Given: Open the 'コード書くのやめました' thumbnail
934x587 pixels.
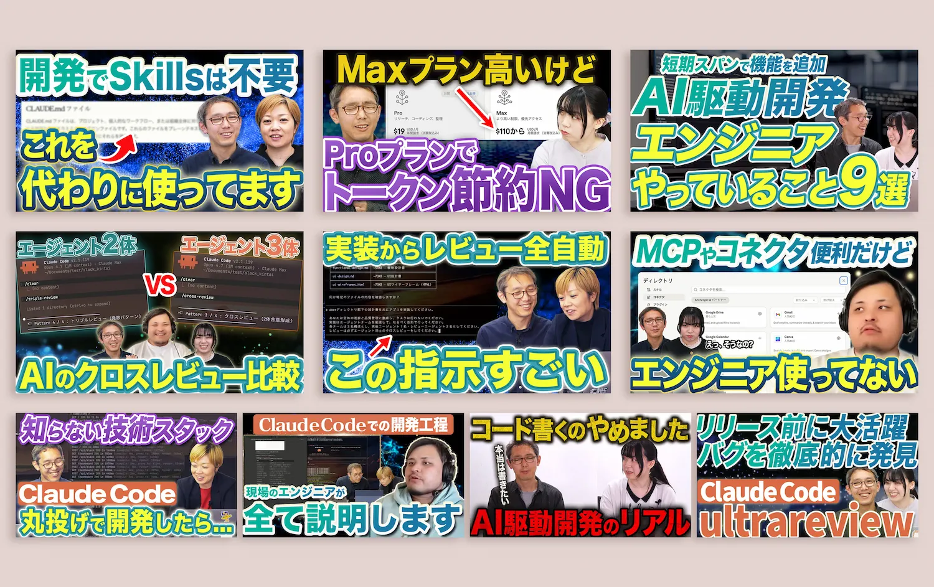Looking at the screenshot, I should point(580,475).
